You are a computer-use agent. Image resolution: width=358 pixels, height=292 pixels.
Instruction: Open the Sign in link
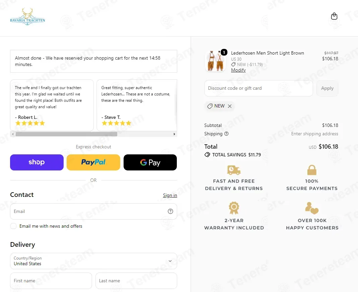(170, 196)
